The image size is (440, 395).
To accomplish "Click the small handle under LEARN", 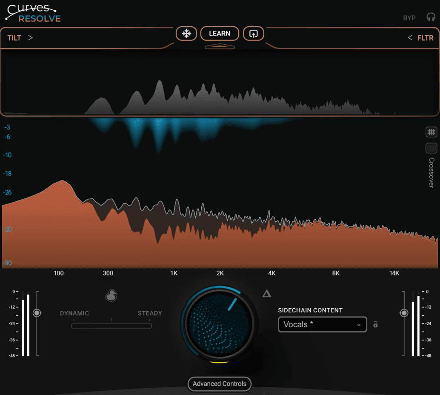I will point(220,46).
